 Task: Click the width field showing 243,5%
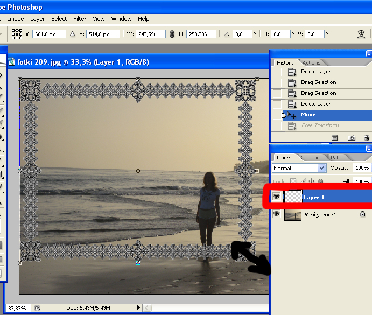151,34
